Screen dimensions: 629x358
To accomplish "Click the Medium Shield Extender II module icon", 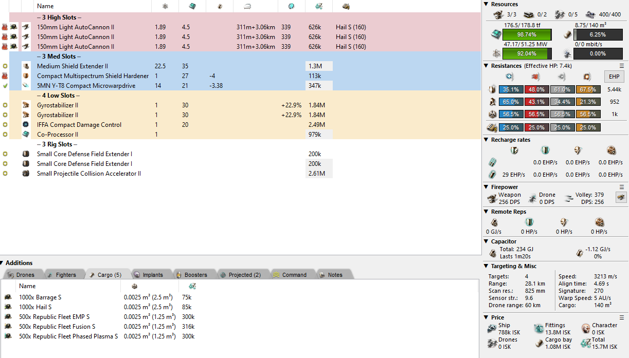I will click(x=26, y=66).
